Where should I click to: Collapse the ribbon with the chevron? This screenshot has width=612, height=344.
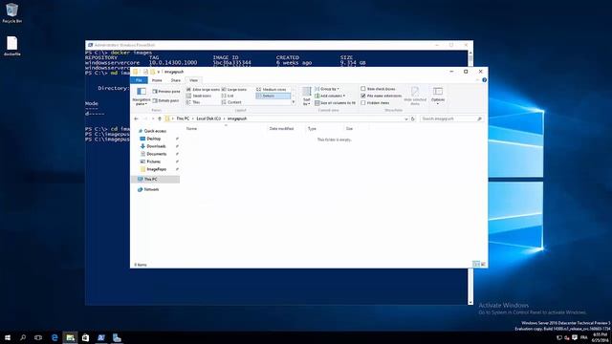[477, 80]
